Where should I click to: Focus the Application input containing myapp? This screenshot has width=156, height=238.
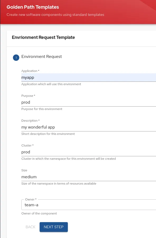[x=79, y=77]
